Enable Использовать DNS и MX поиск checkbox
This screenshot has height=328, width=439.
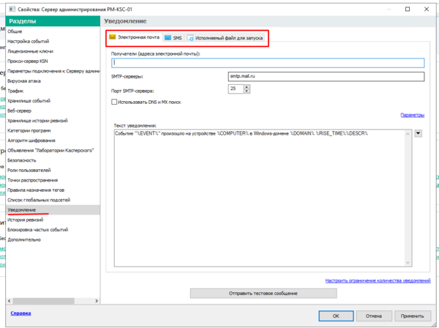(114, 102)
